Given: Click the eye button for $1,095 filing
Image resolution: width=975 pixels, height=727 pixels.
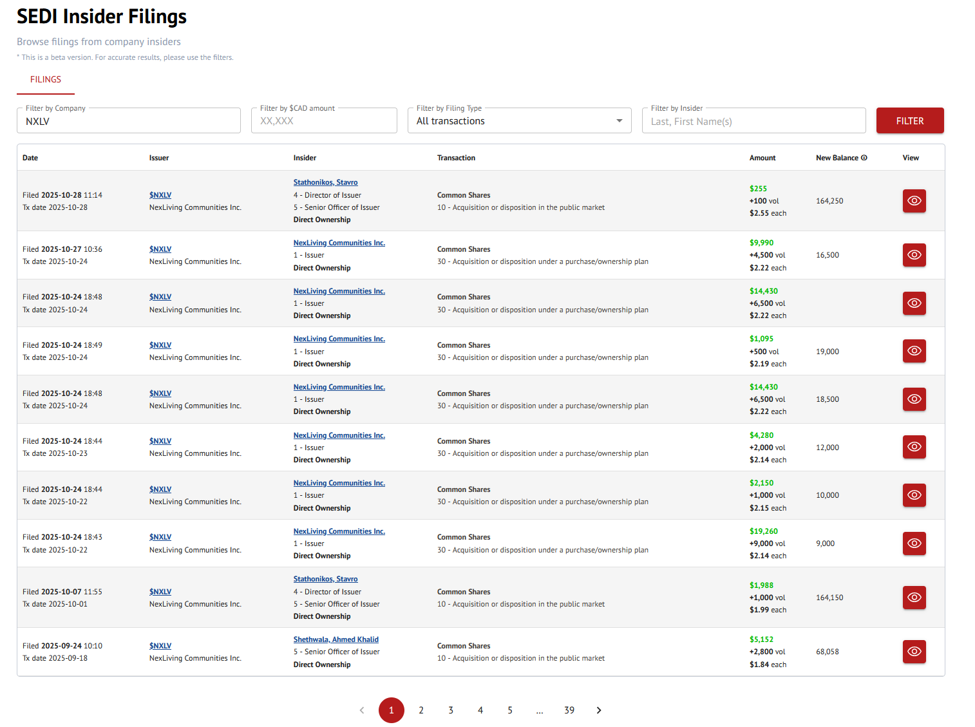Looking at the screenshot, I should pyautogui.click(x=914, y=351).
